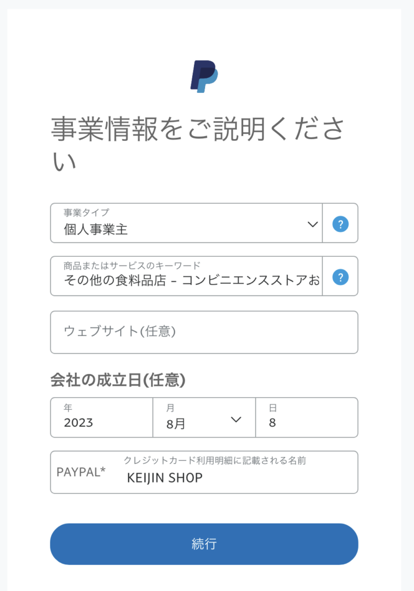
Task: Click the chevron arrow in 事業タイプ box
Action: click(312, 224)
